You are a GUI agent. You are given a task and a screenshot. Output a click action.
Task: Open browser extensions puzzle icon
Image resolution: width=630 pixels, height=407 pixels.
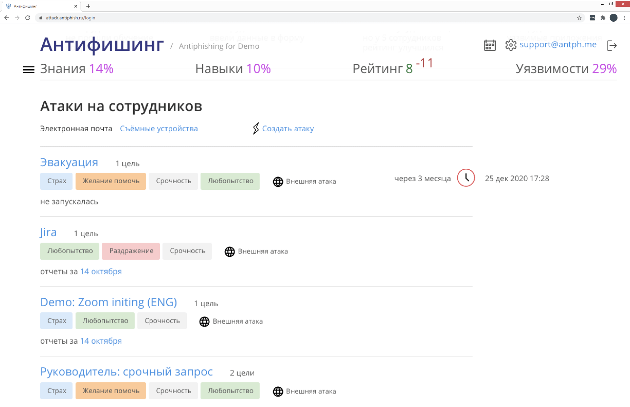pos(603,18)
